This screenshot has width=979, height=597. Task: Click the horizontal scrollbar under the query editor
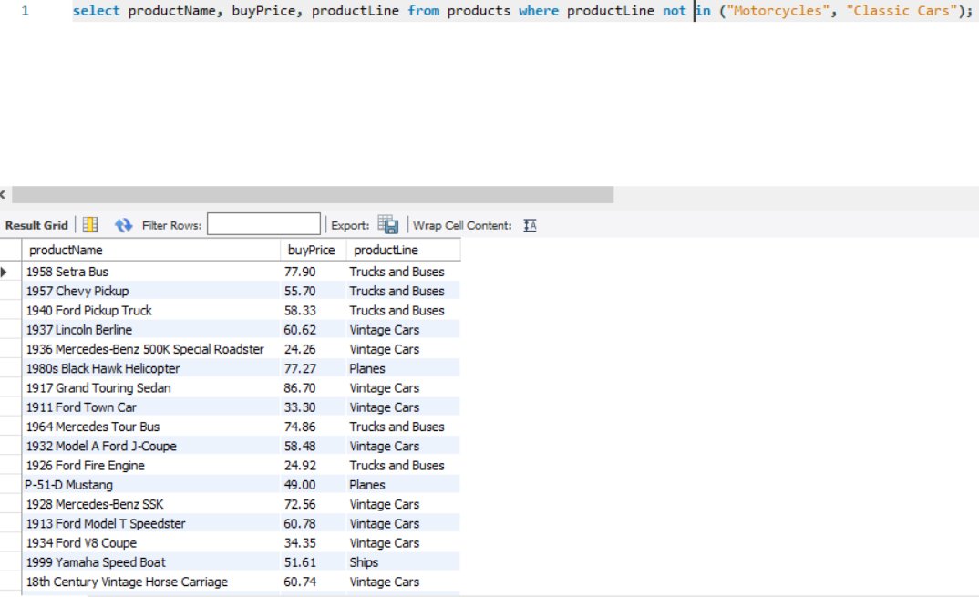point(313,194)
